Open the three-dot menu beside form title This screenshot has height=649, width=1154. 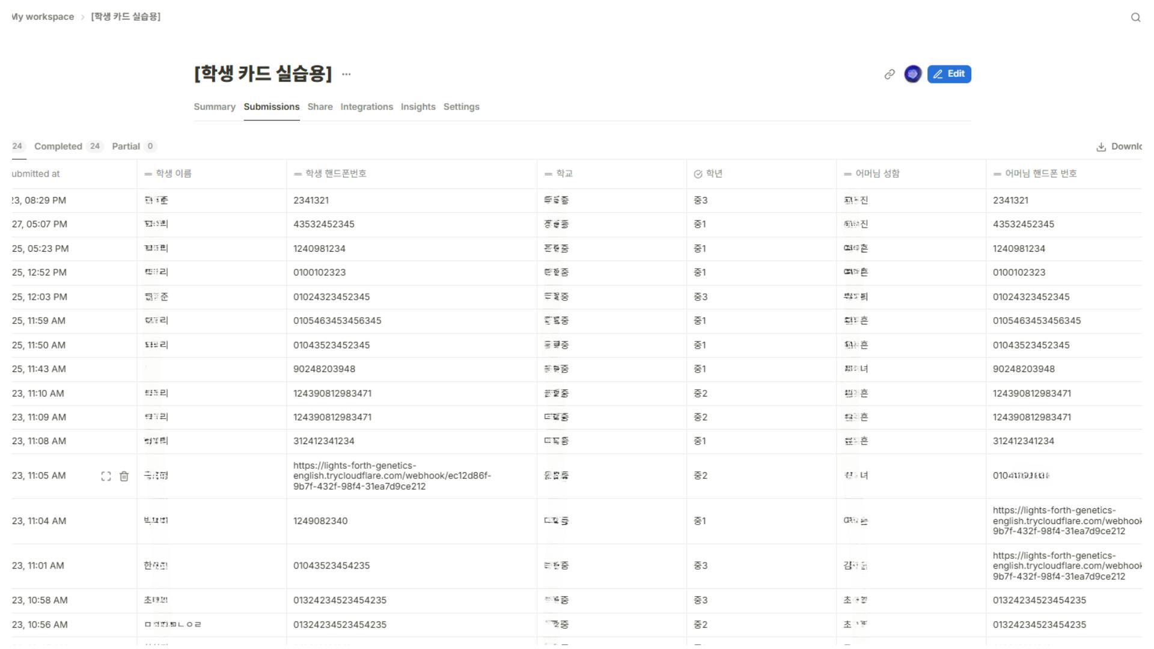(346, 75)
